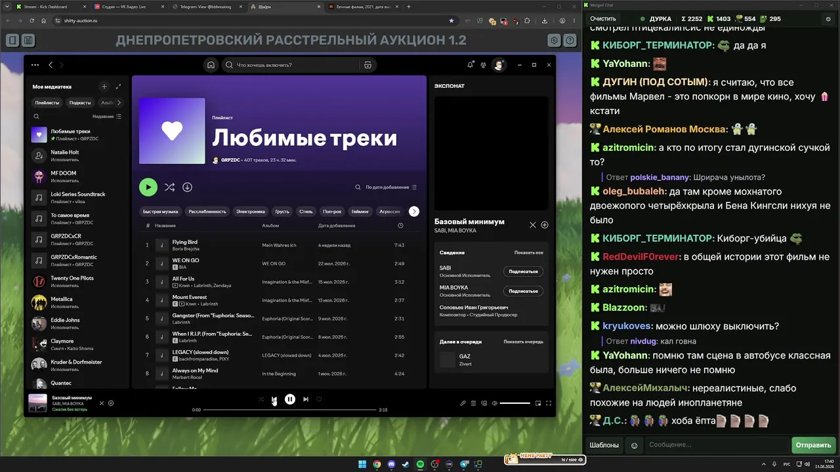Switch to the Telegram View browser tab
This screenshot has height=472, width=840.
pos(207,7)
